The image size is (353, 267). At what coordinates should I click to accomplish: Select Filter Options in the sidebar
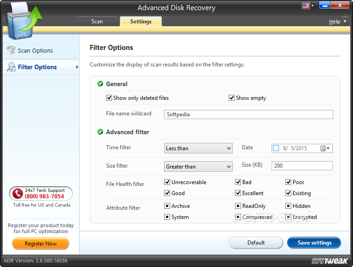pyautogui.click(x=41, y=67)
